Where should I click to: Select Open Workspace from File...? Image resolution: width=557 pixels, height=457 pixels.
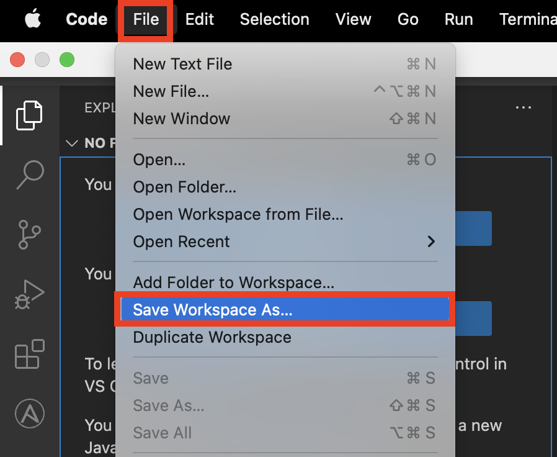pyautogui.click(x=285, y=214)
